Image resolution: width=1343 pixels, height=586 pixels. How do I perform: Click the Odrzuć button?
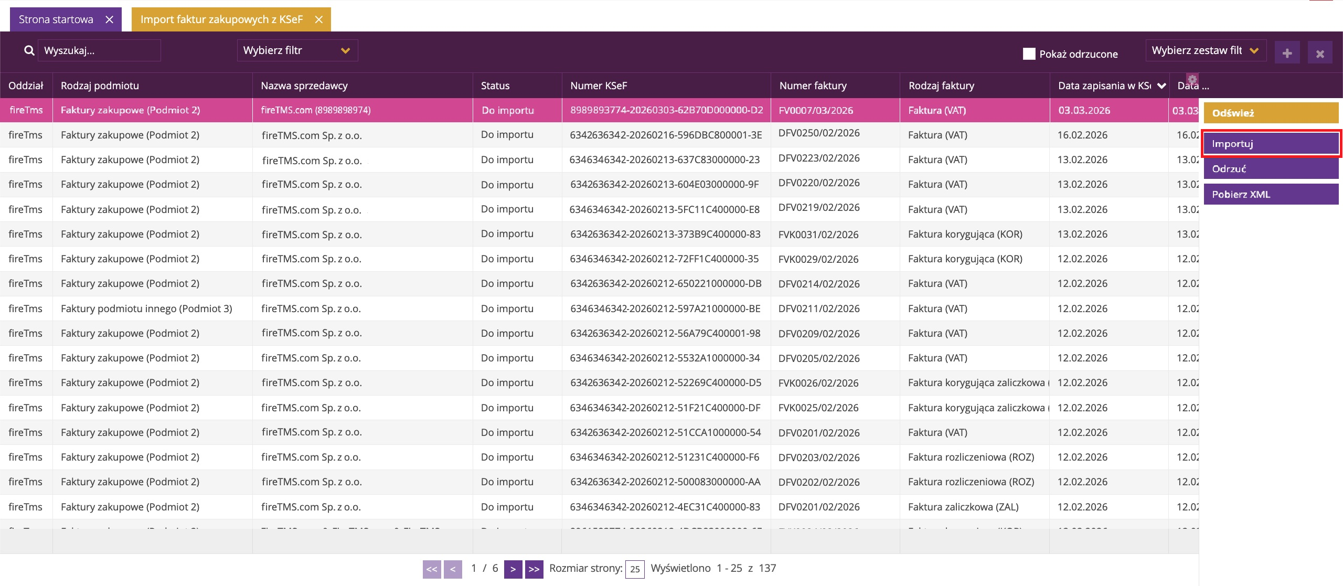coord(1271,169)
